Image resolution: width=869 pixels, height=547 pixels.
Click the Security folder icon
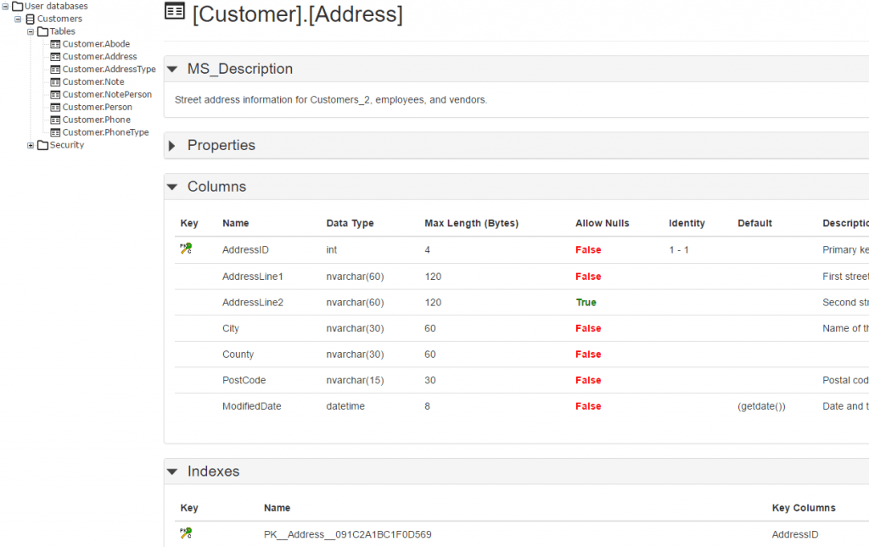[x=43, y=145]
